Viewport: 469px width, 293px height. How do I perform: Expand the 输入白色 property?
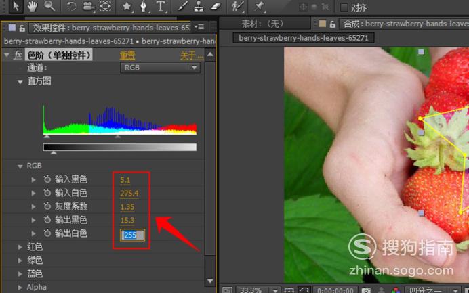(33, 194)
